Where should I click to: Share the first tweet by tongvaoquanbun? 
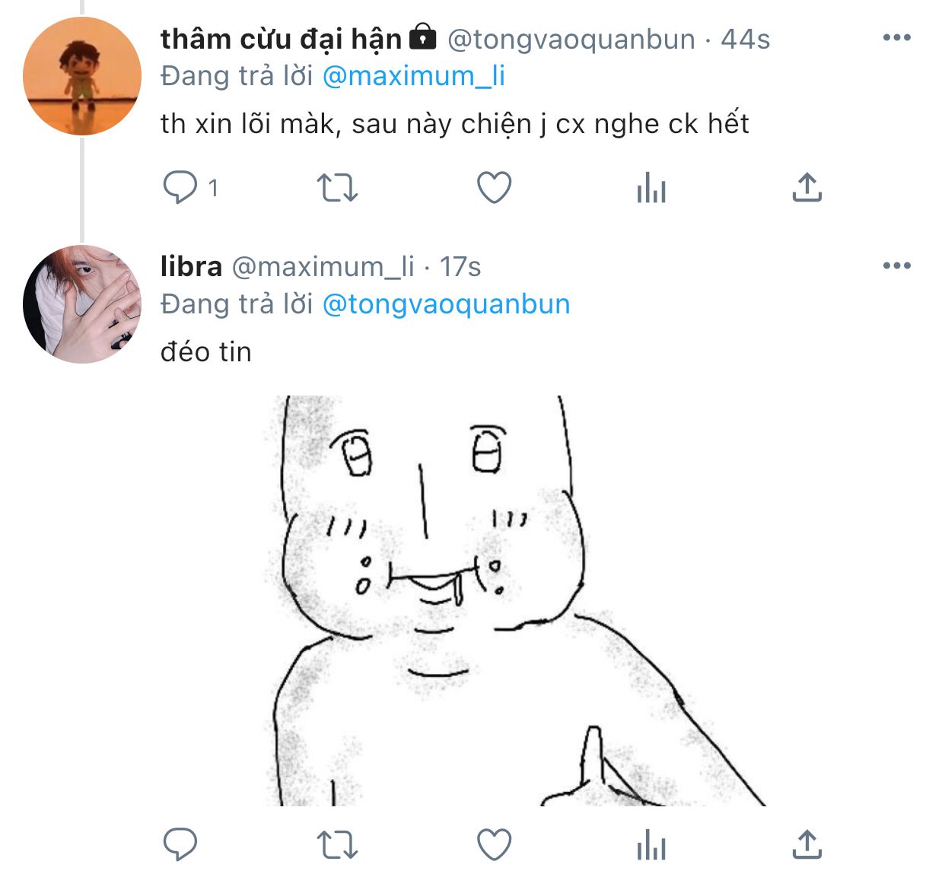point(807,187)
